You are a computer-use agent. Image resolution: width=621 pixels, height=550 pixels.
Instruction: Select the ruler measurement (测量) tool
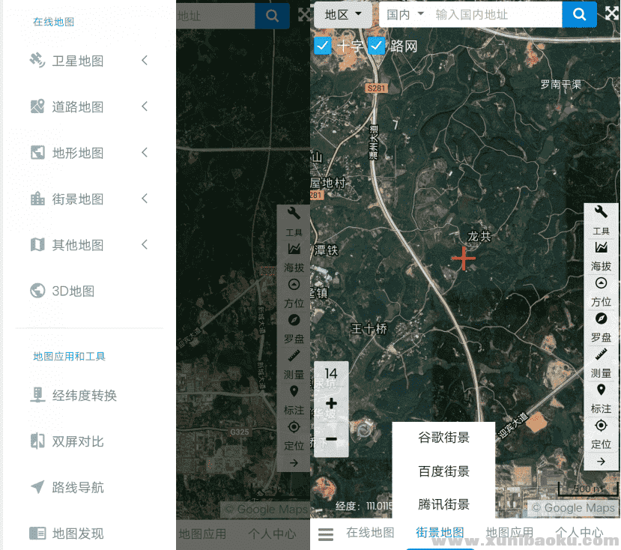[601, 355]
